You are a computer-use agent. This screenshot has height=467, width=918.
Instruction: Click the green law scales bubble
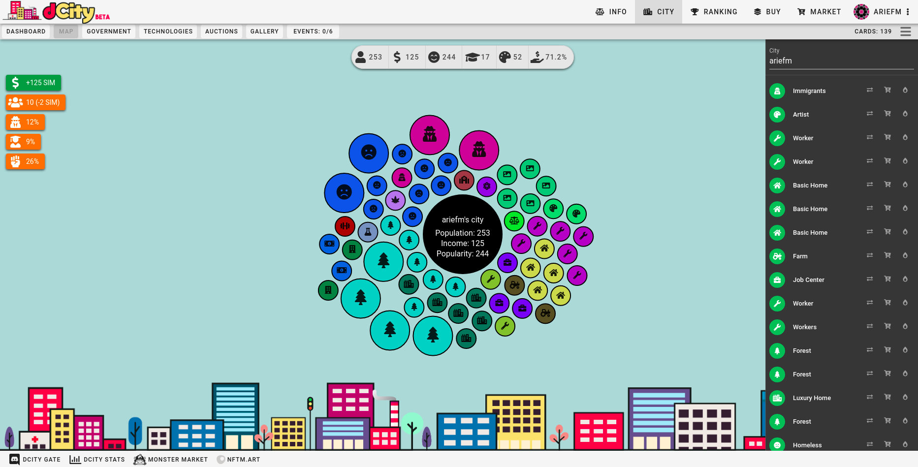pyautogui.click(x=514, y=220)
